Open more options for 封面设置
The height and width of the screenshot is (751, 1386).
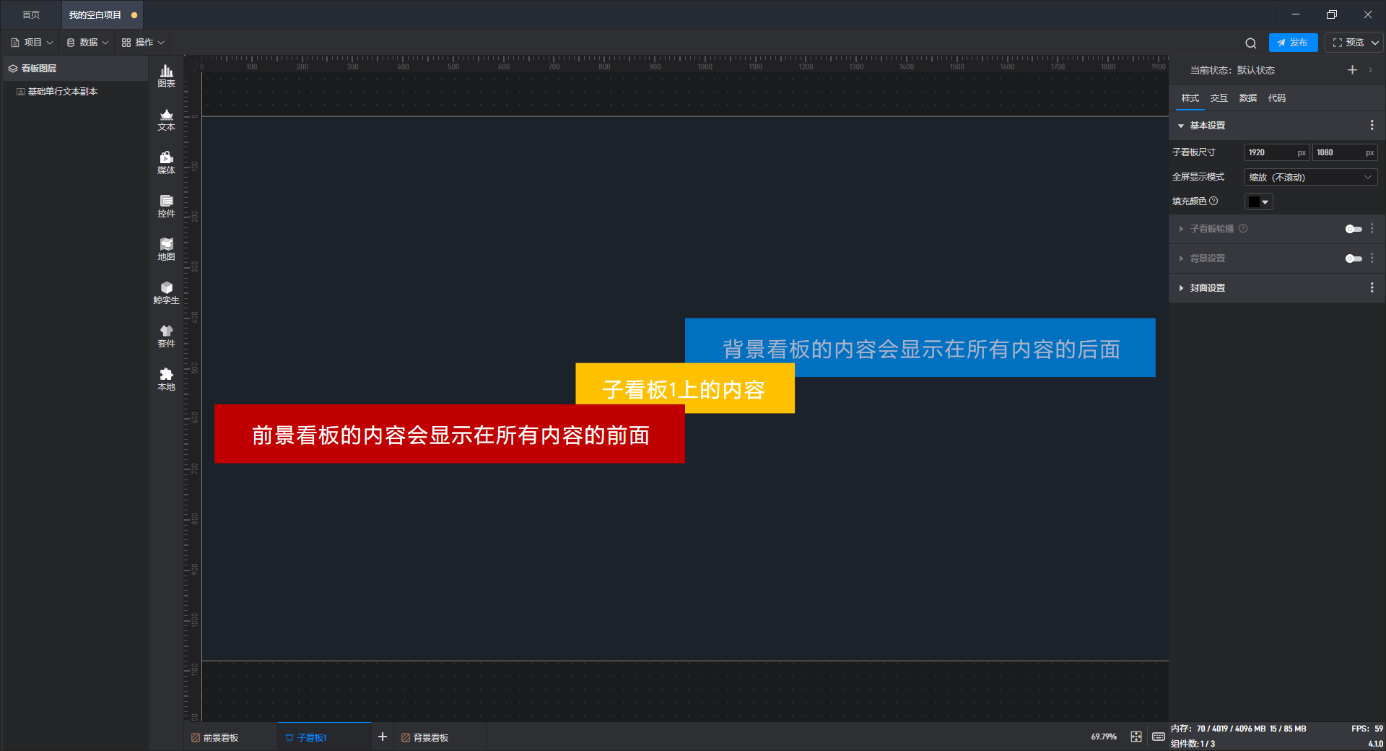click(1372, 288)
